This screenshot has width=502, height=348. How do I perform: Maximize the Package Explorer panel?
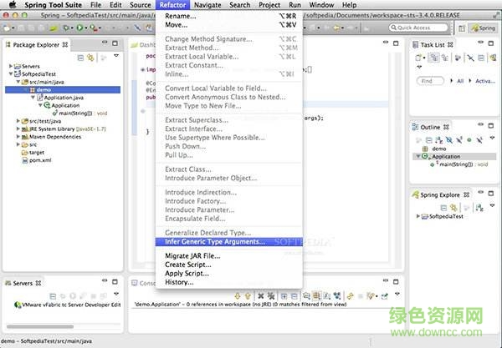115,43
